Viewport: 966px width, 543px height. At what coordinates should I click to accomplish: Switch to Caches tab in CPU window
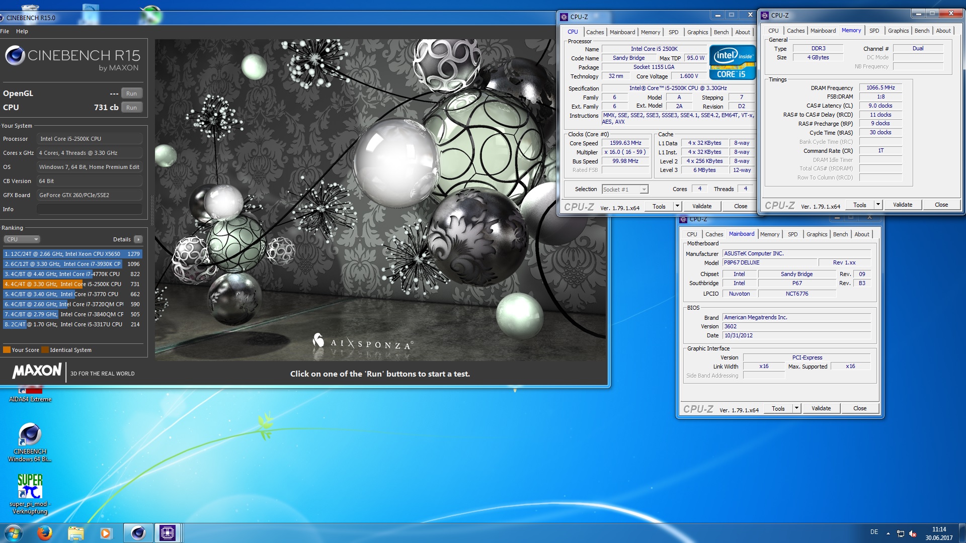pos(595,32)
